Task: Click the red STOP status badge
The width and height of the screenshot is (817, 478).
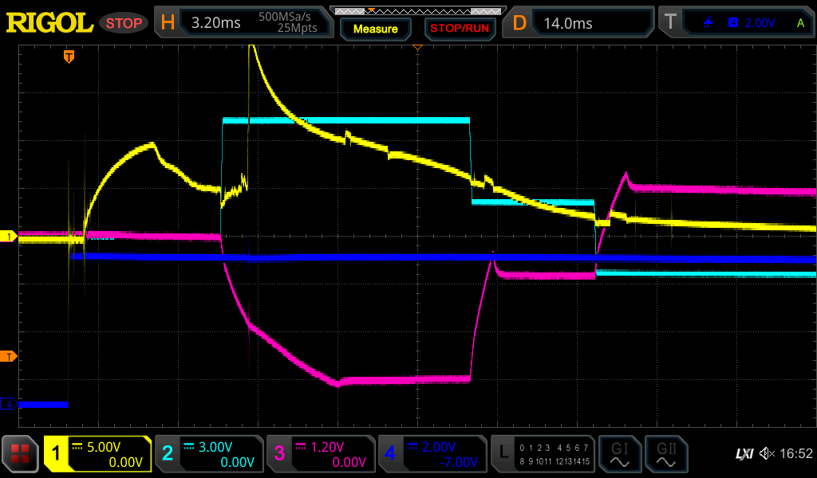Action: [x=124, y=23]
